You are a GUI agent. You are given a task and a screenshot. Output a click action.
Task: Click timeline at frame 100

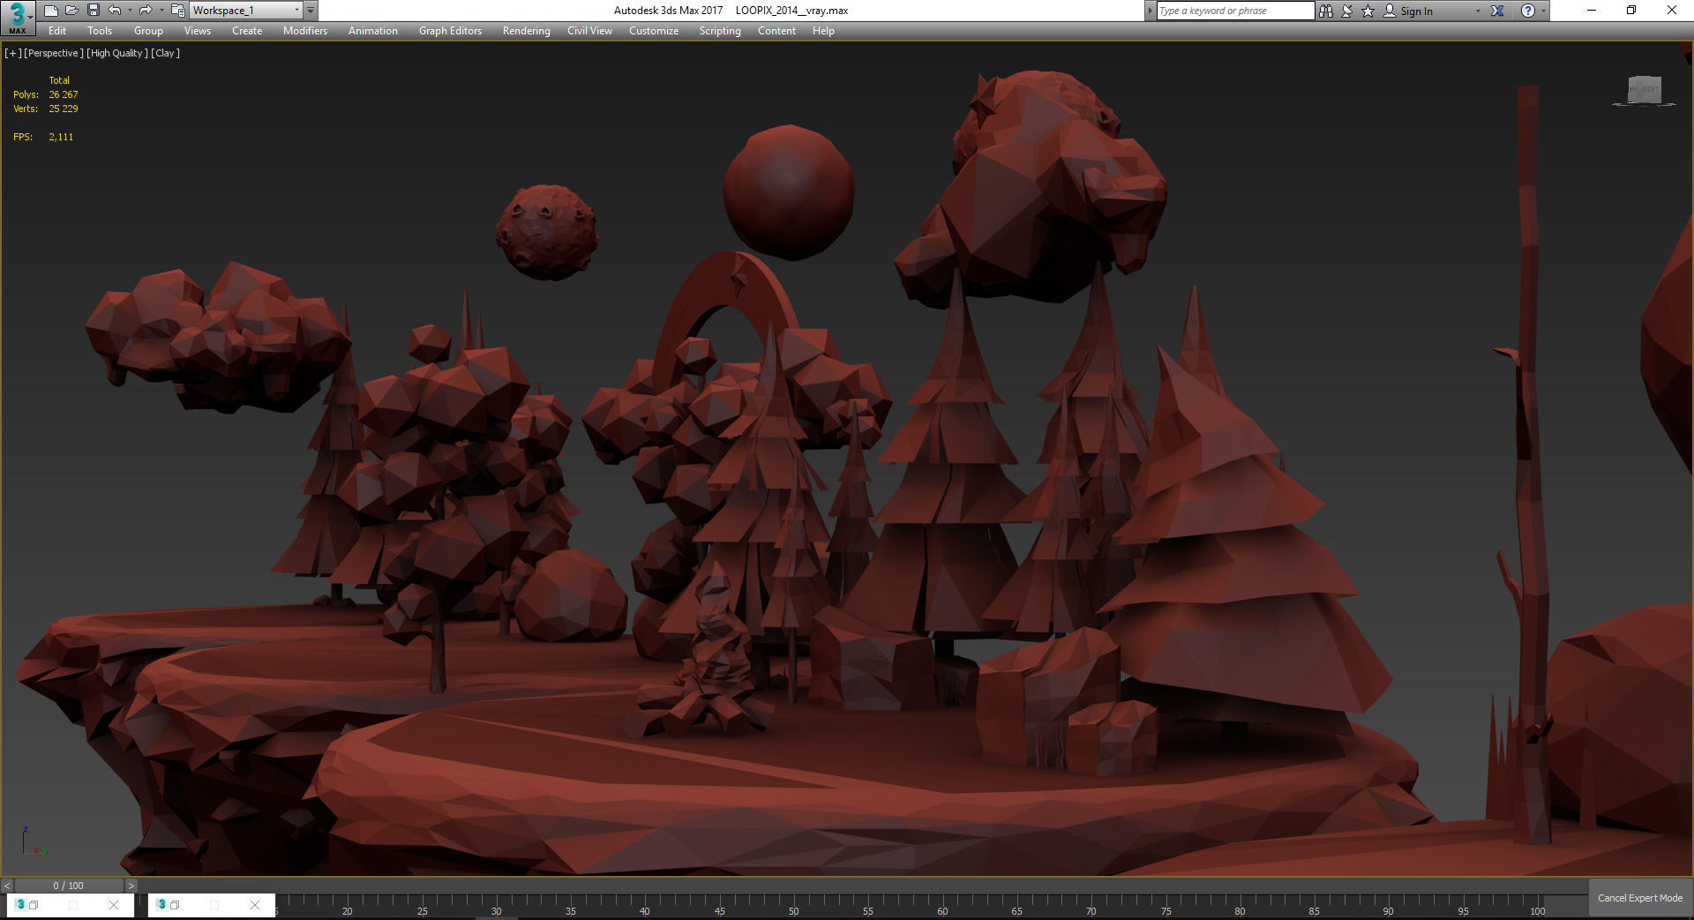(x=1538, y=905)
